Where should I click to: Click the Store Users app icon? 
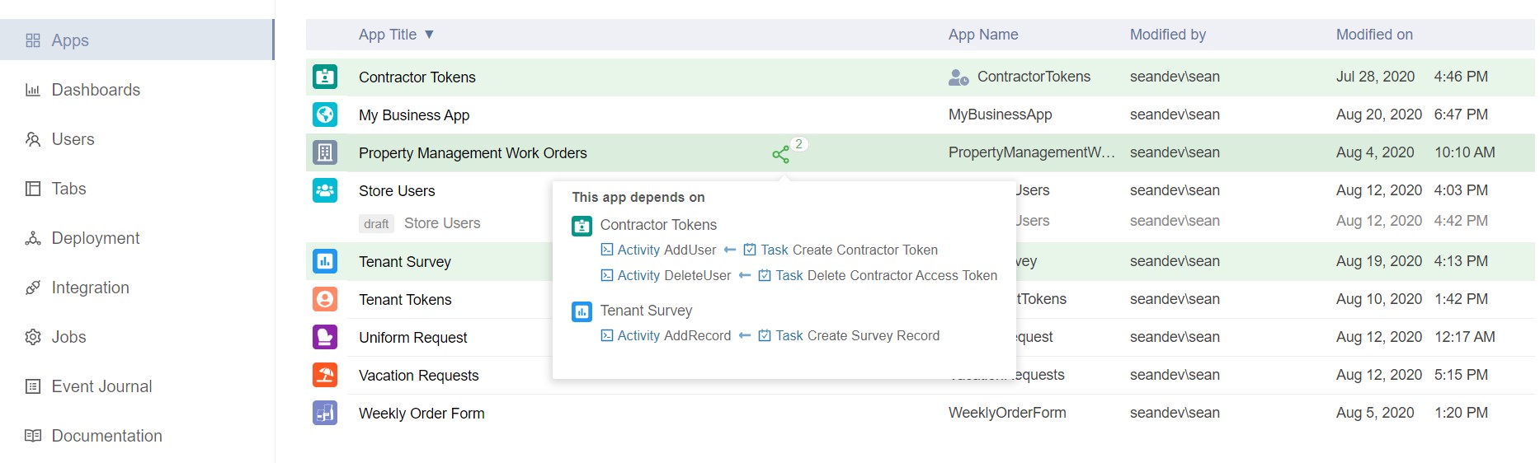tap(325, 190)
